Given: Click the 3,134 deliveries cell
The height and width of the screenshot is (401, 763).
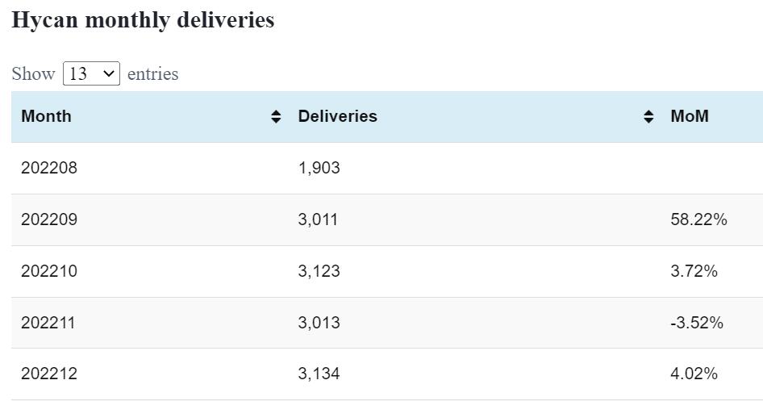Looking at the screenshot, I should tap(319, 374).
